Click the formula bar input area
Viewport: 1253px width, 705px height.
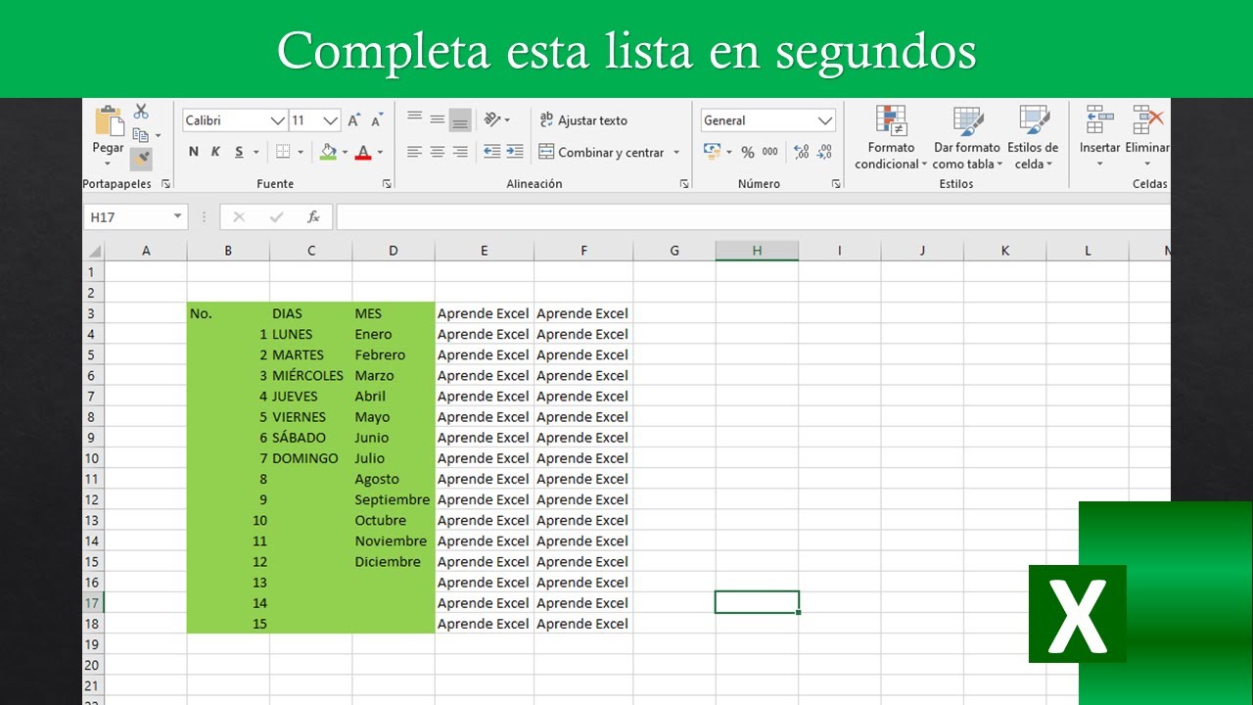[x=753, y=217]
